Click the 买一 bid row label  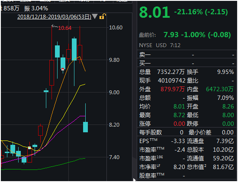145,63
